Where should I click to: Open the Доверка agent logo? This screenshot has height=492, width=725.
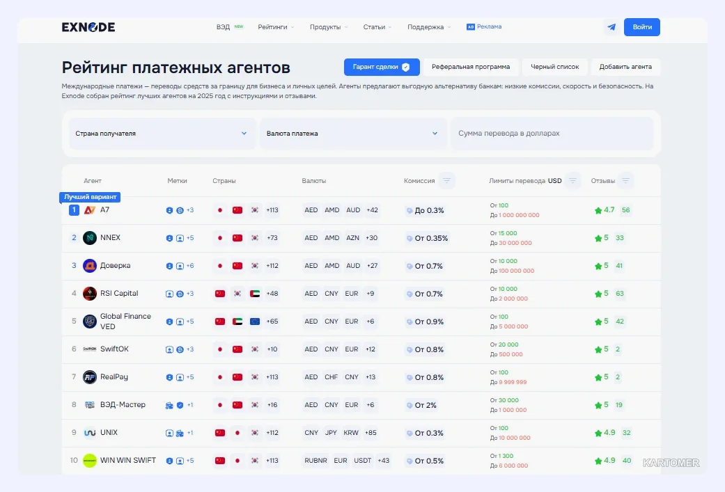[x=90, y=266]
